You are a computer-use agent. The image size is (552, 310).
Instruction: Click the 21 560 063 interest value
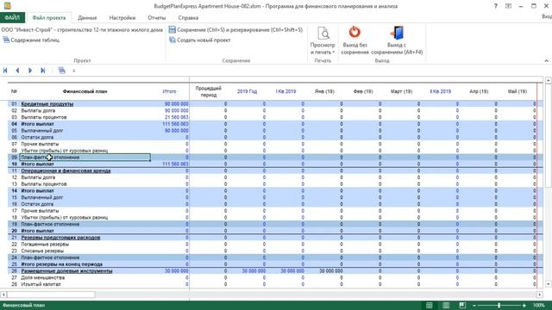[x=176, y=117]
